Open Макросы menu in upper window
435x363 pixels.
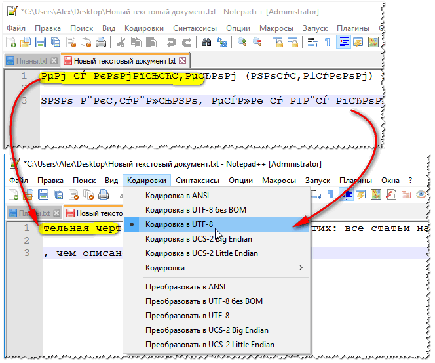pyautogui.click(x=276, y=28)
